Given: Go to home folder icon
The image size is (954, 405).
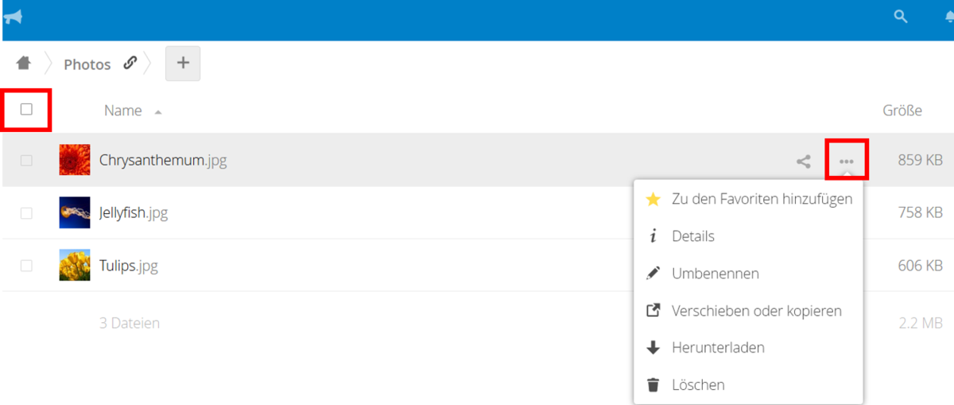Looking at the screenshot, I should point(24,63).
